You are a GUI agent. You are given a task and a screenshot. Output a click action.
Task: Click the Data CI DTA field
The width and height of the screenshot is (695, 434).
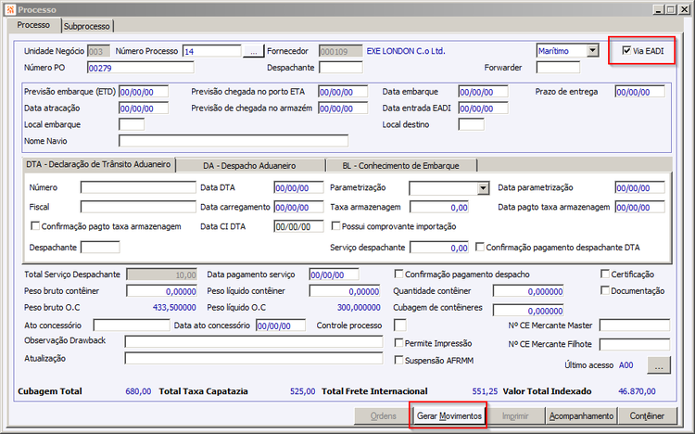(298, 226)
